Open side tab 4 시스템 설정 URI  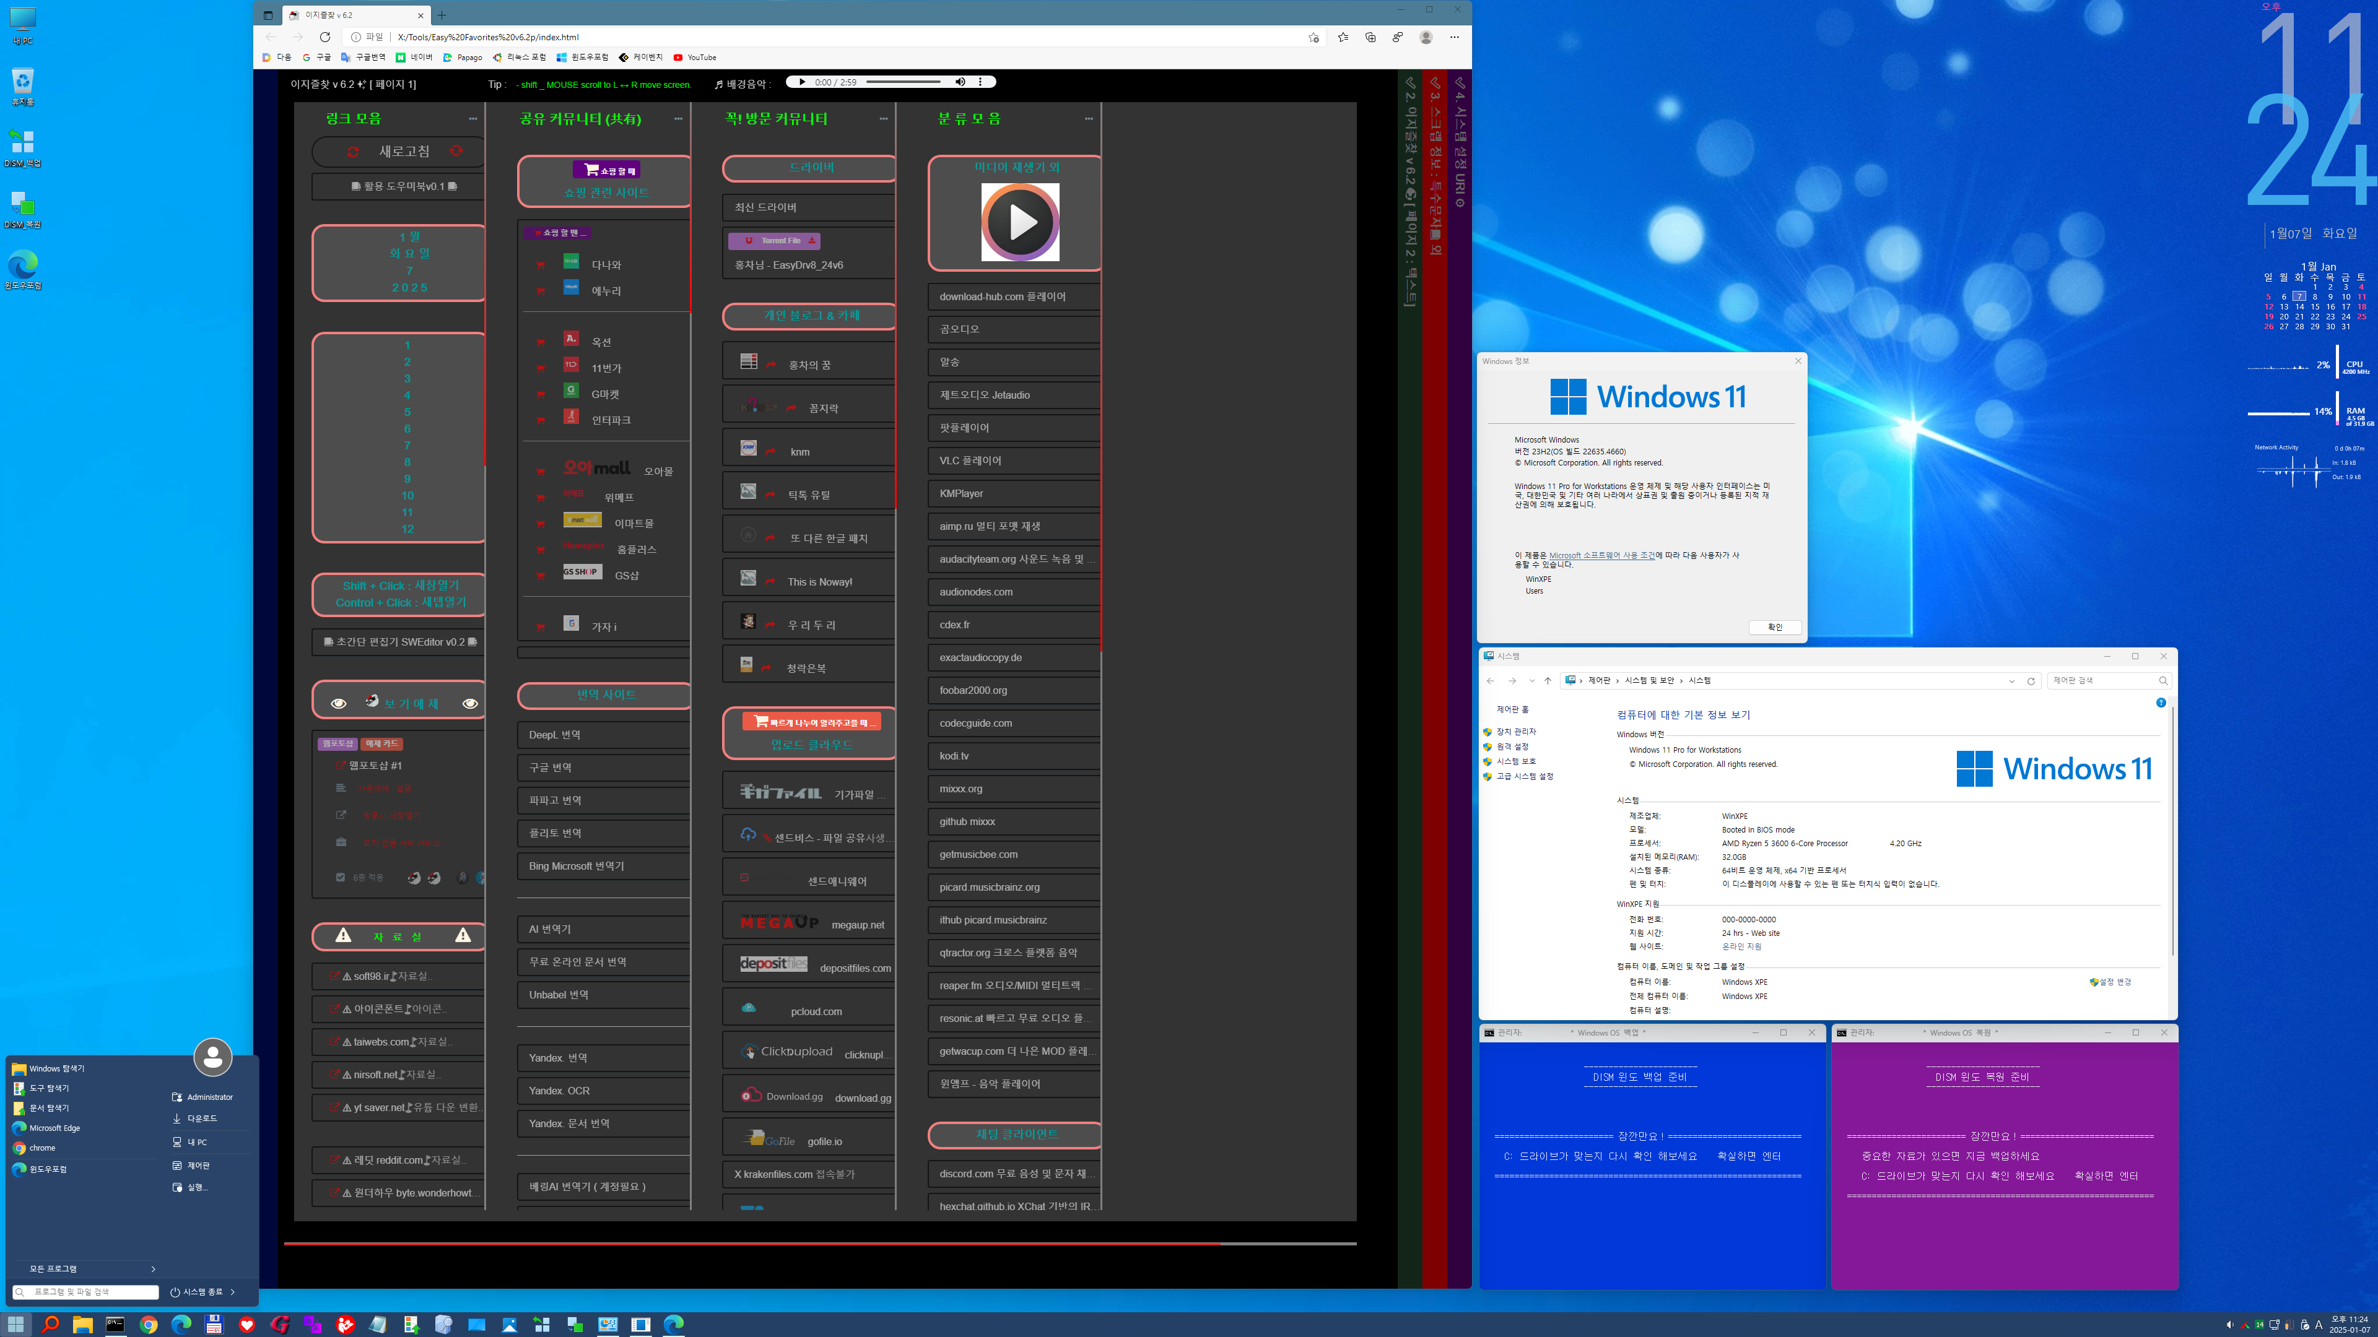1460,141
